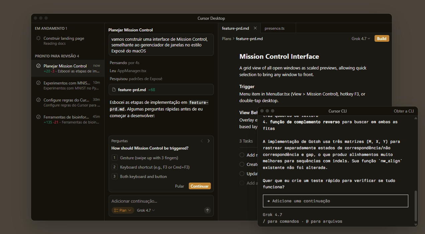The height and width of the screenshot is (234, 425).
Task: Click the Pular button
Action: click(179, 186)
